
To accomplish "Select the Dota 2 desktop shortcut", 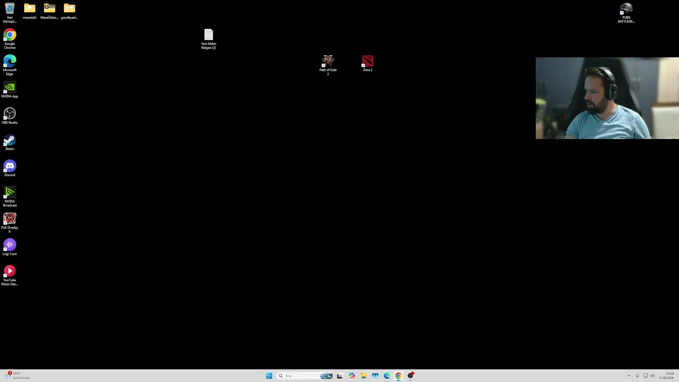I will click(x=368, y=64).
